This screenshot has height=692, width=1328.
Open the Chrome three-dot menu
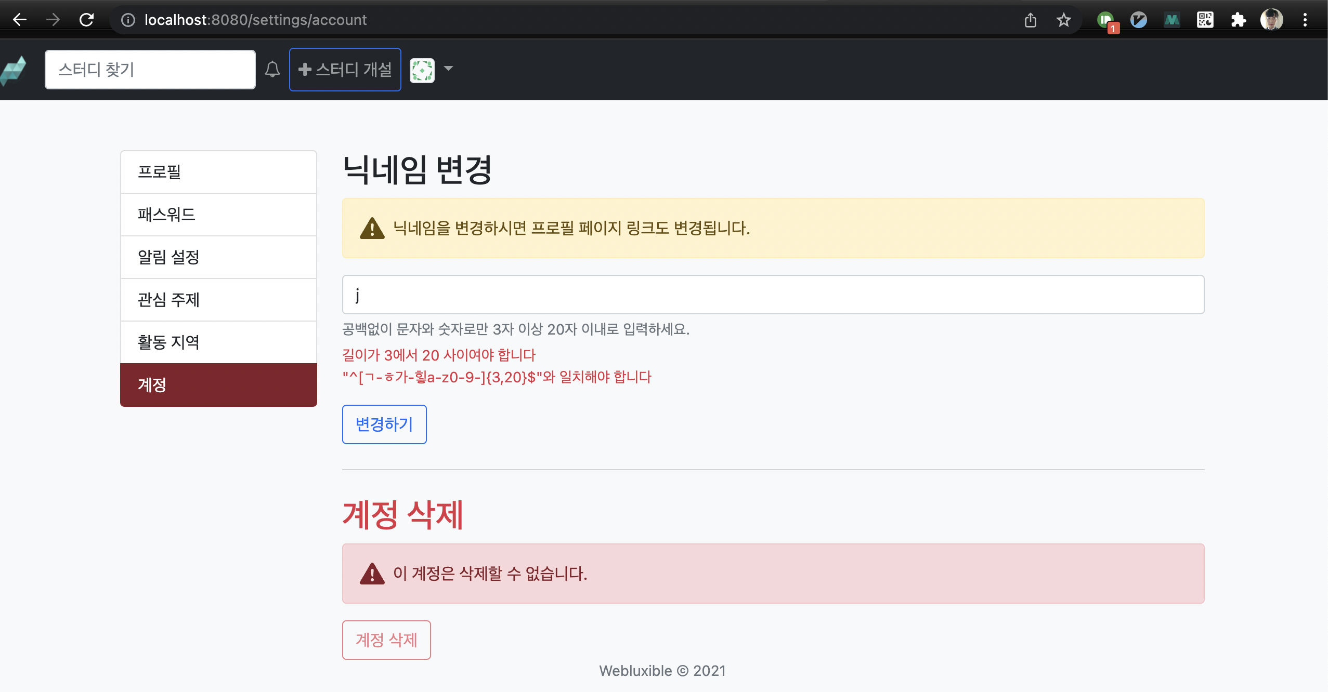click(1305, 20)
